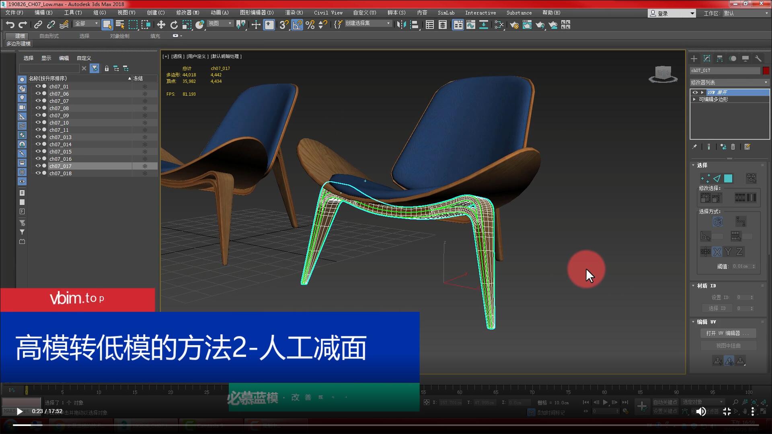Viewport: 772px width, 434px height.
Task: Toggle visibility of ch07_018 object
Action: click(38, 173)
